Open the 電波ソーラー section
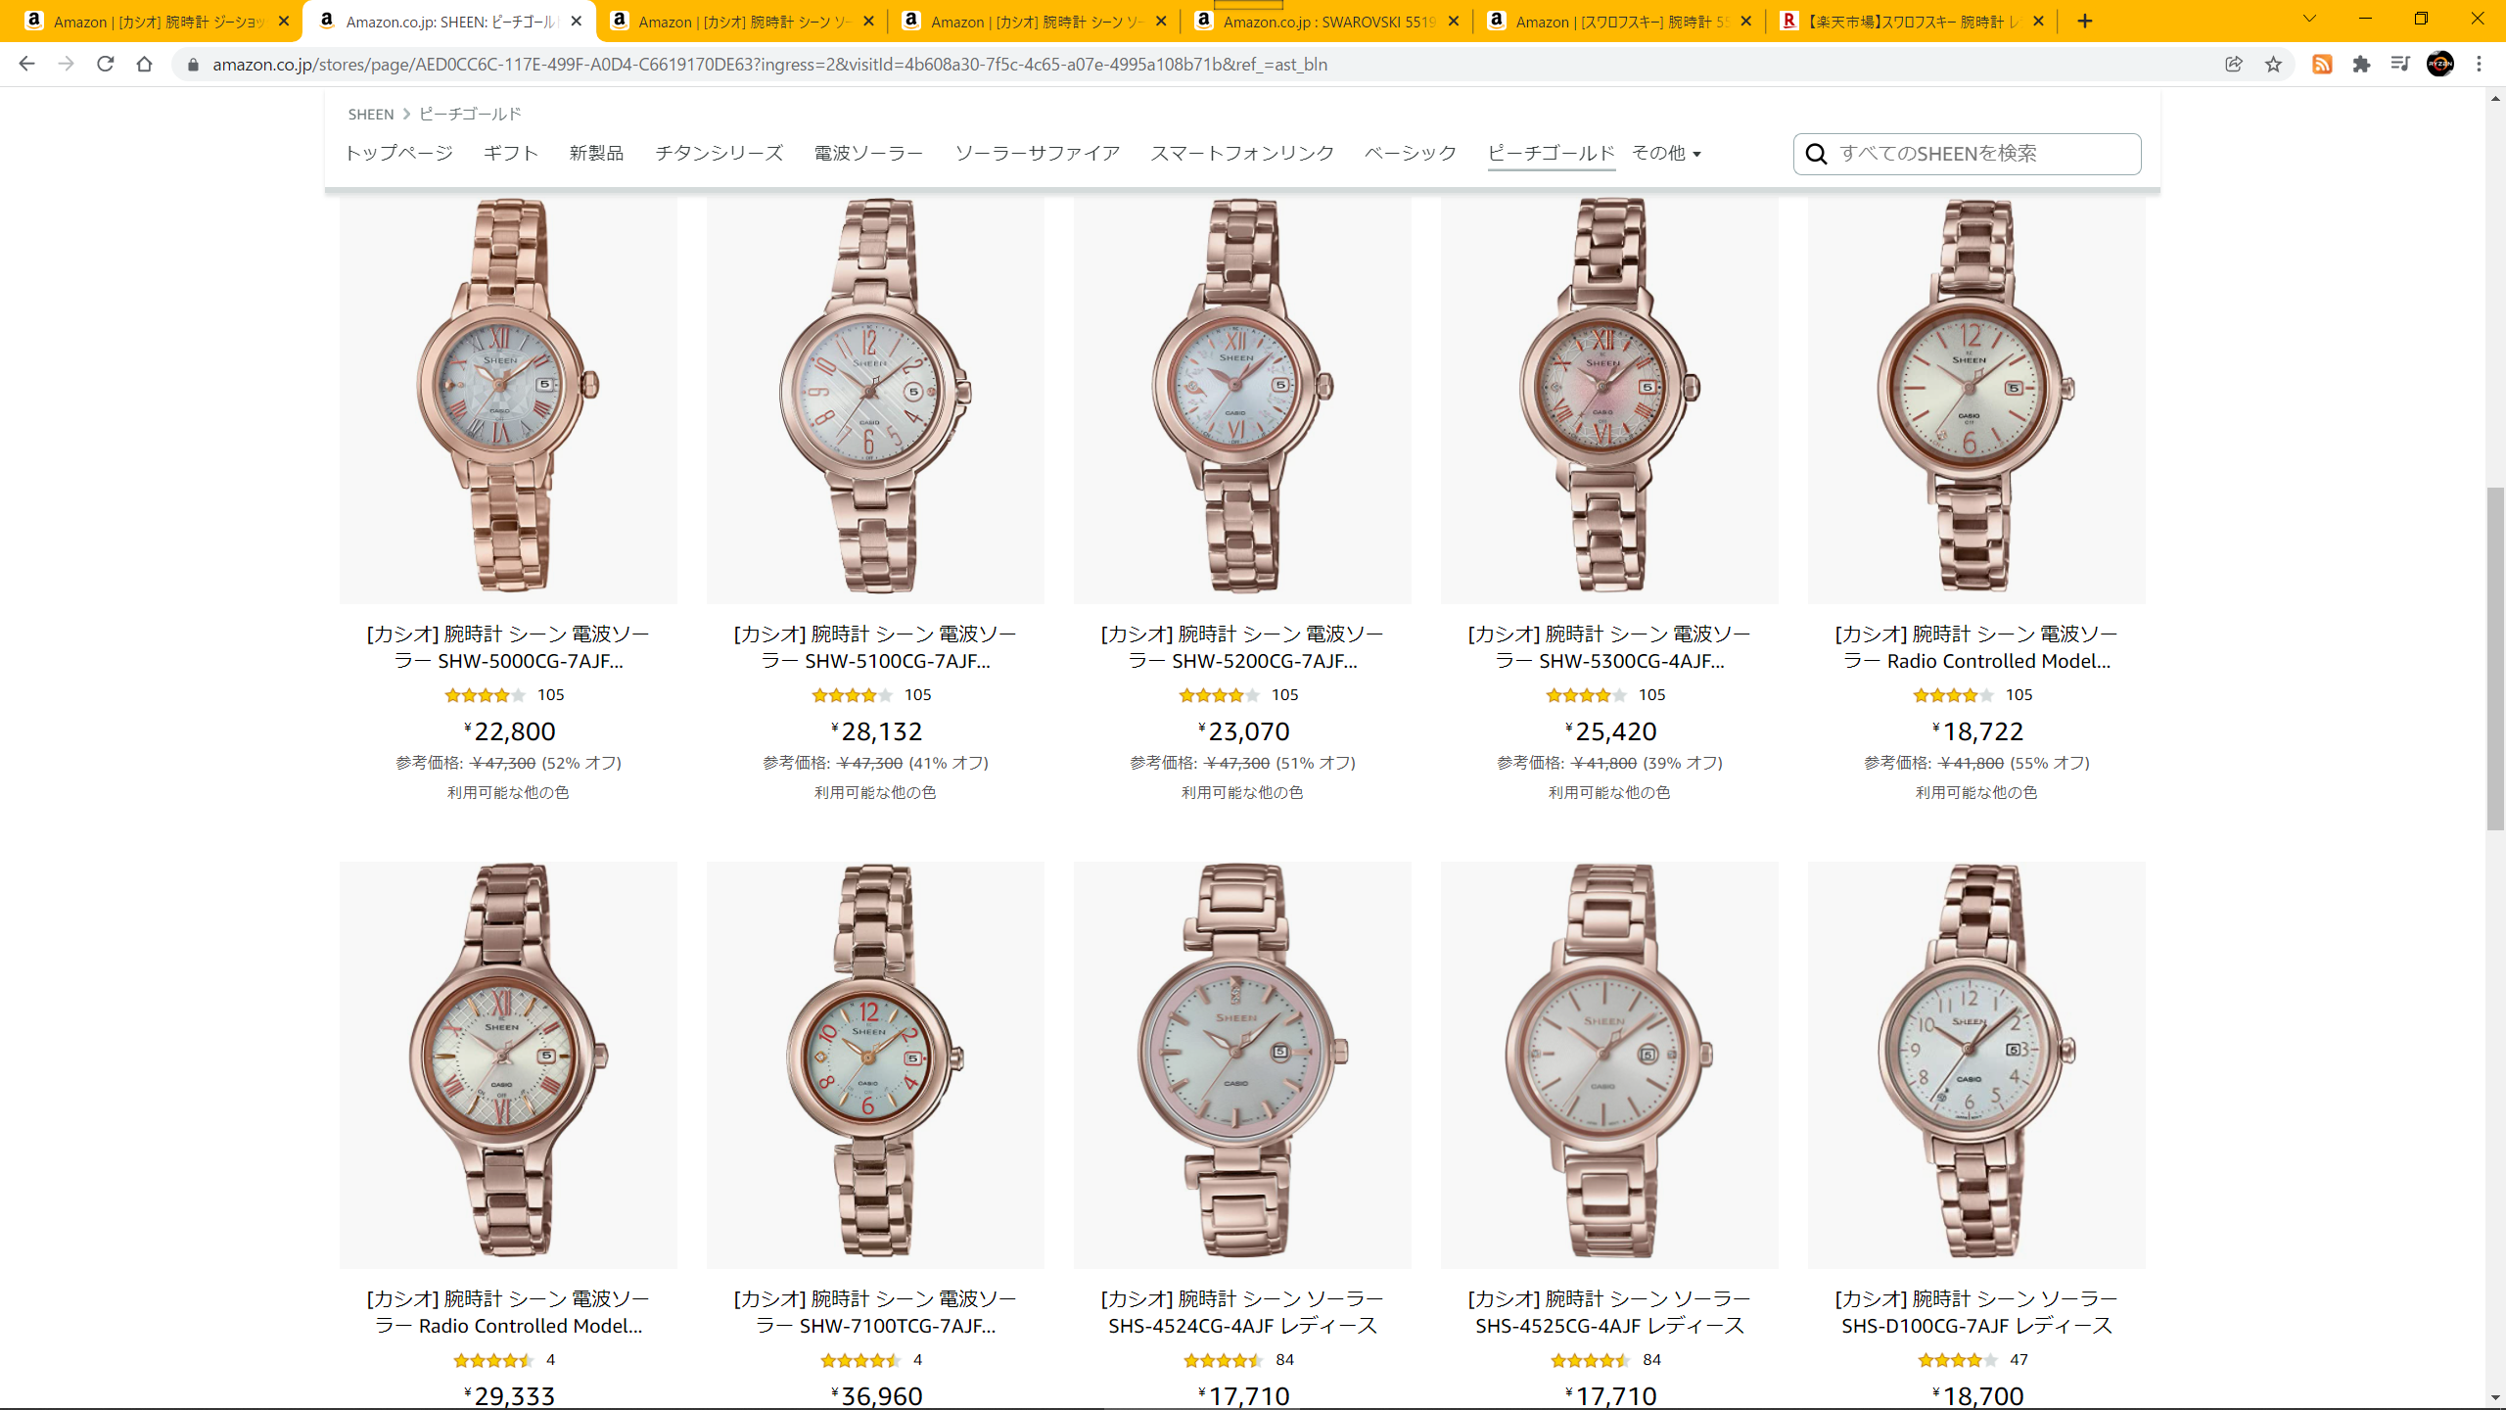The image size is (2506, 1410). [x=868, y=153]
